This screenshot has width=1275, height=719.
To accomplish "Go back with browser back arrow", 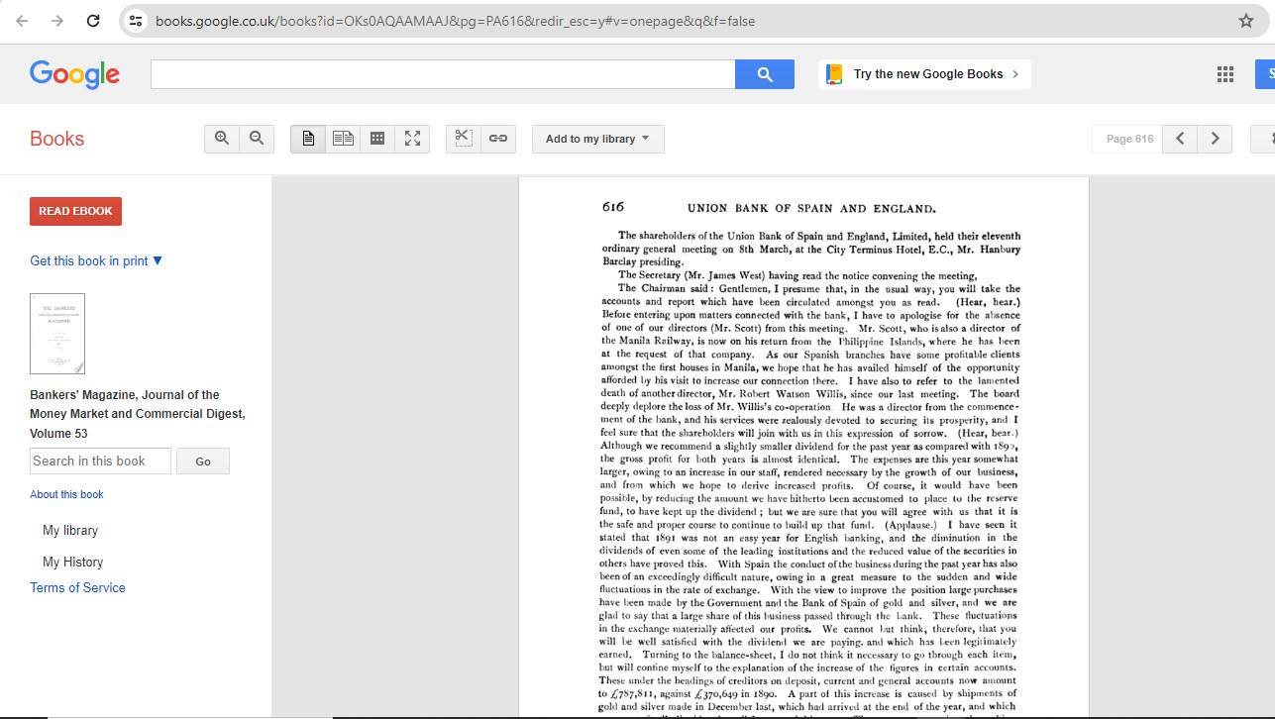I will tap(22, 21).
